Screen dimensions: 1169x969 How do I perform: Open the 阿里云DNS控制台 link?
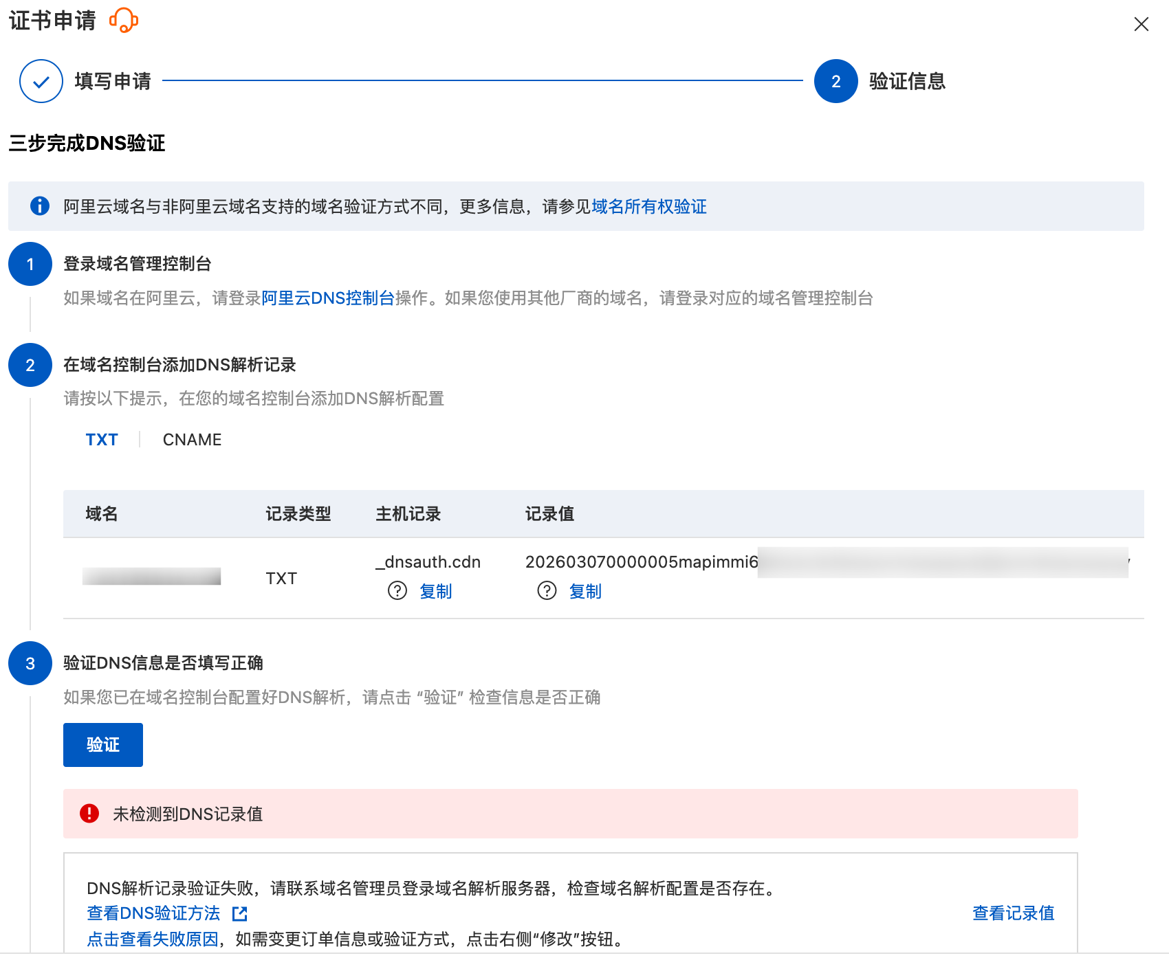[x=328, y=298]
